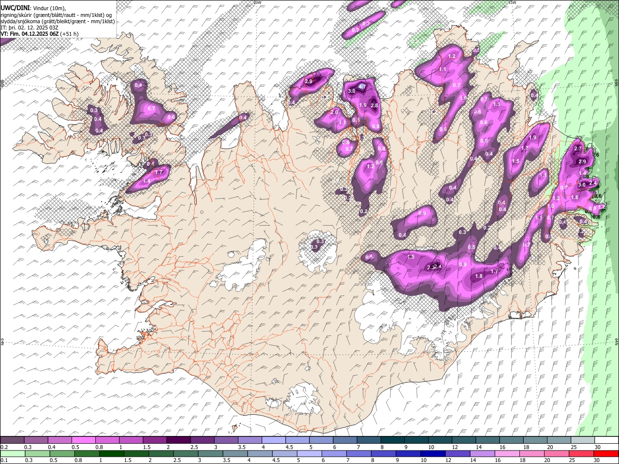The image size is (619, 464).
Task: Pick blue rain swatch between 8 and 9
Action: coord(384,453)
